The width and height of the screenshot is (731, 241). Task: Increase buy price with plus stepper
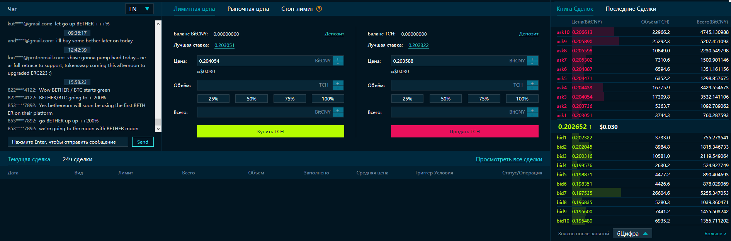[x=338, y=59]
